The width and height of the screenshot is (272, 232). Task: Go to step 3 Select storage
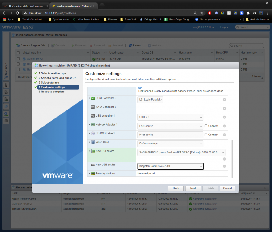[49, 83]
